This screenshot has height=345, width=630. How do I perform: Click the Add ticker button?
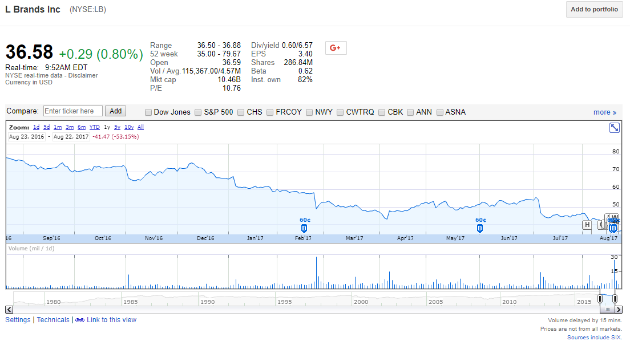pyautogui.click(x=116, y=111)
